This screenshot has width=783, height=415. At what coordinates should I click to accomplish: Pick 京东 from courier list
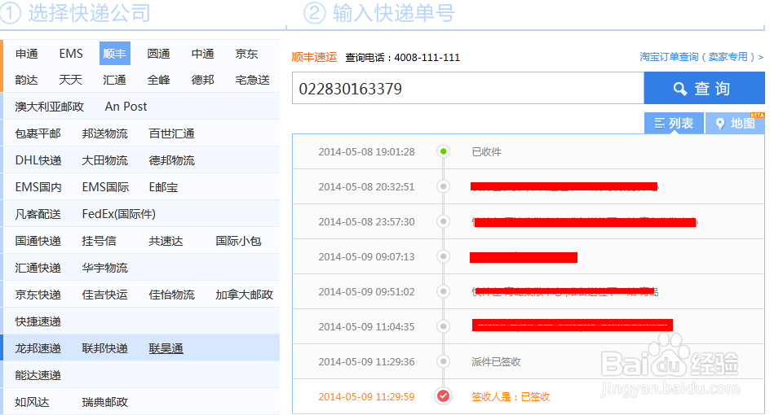[246, 54]
